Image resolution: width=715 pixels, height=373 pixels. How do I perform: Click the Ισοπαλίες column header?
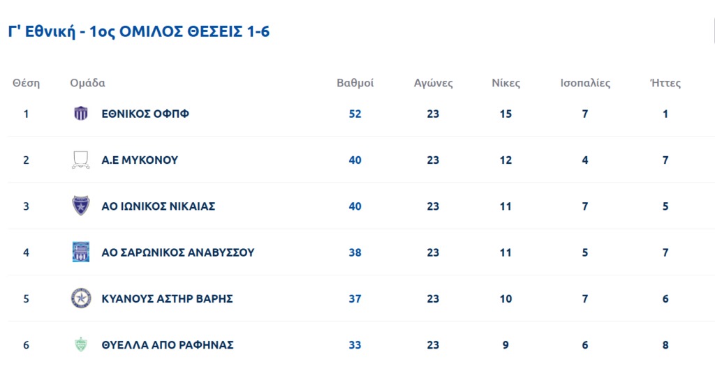click(585, 83)
